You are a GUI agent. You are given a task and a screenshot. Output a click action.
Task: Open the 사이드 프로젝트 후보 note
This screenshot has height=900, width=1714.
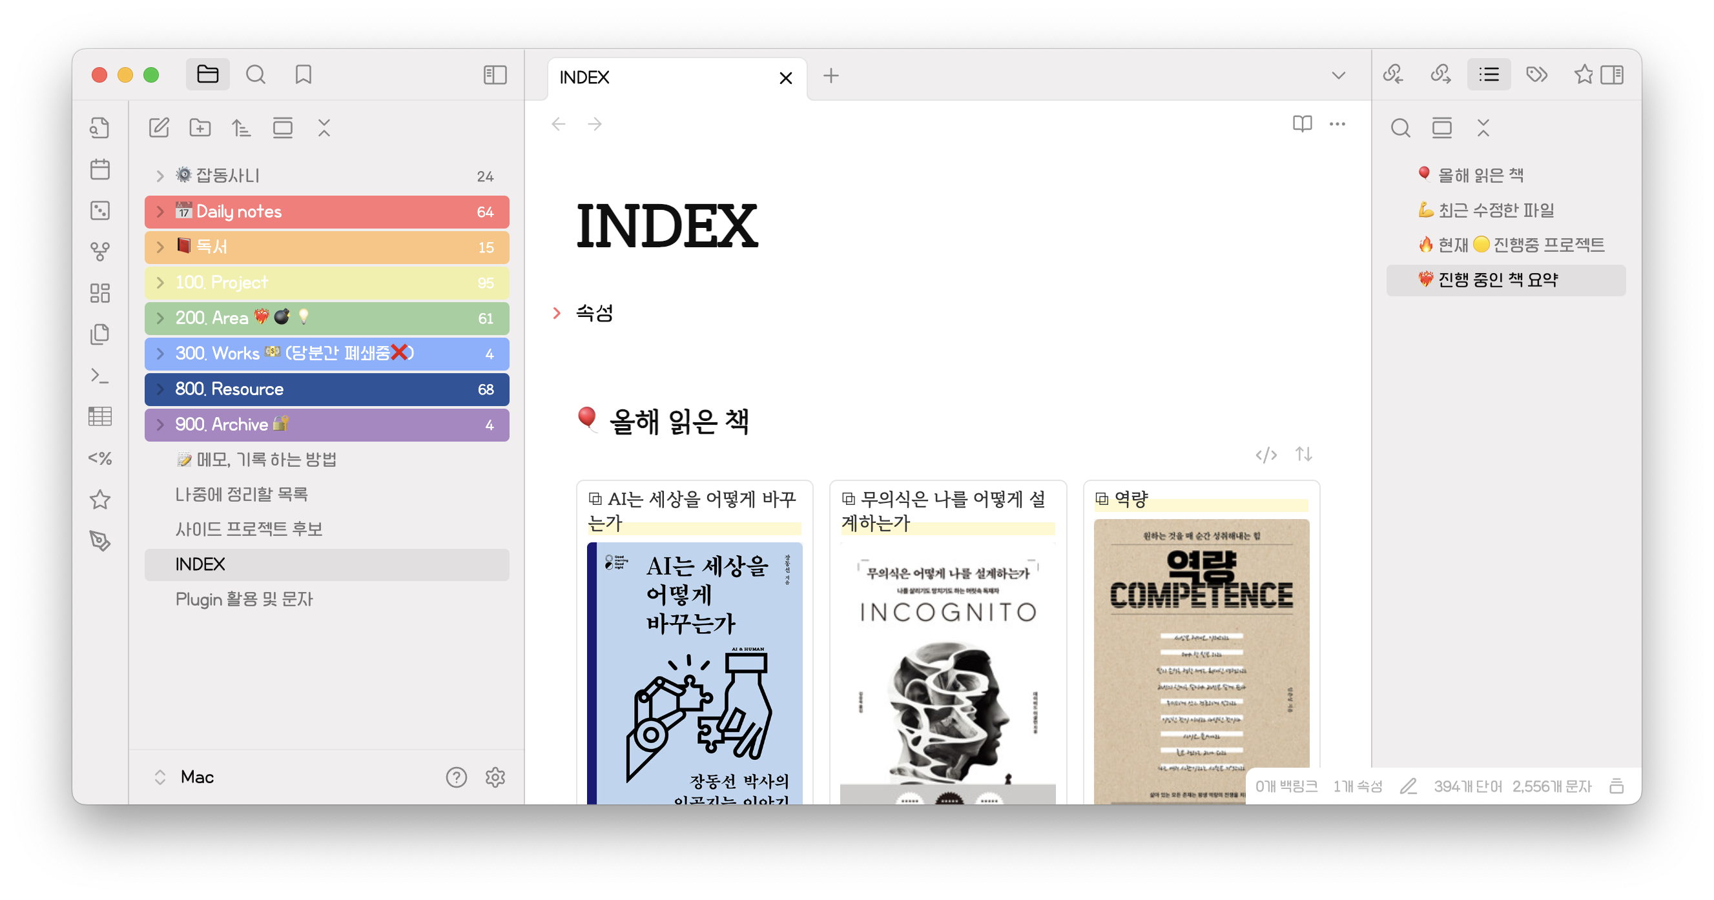[327, 529]
